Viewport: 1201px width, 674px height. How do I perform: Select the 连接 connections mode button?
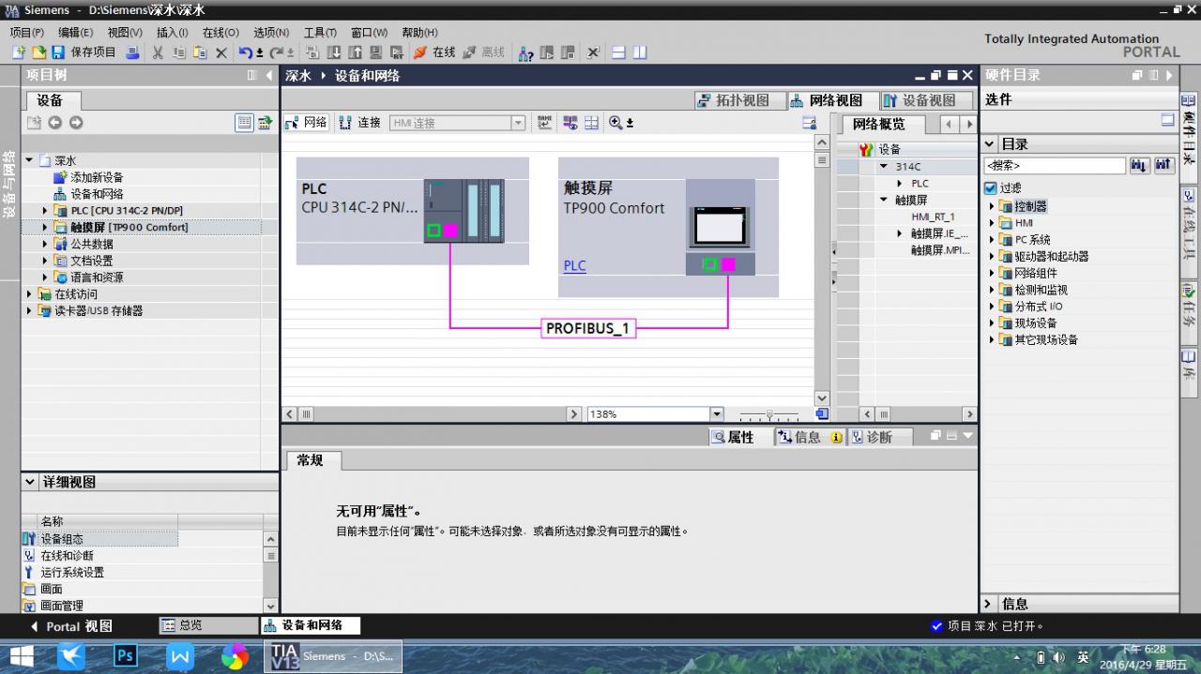coord(359,123)
